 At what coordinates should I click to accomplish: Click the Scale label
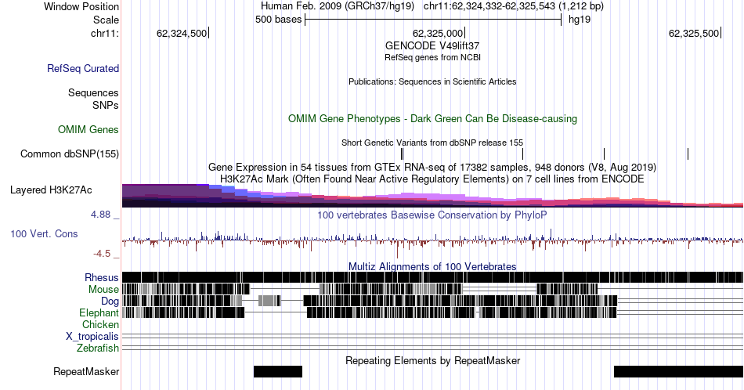106,20
